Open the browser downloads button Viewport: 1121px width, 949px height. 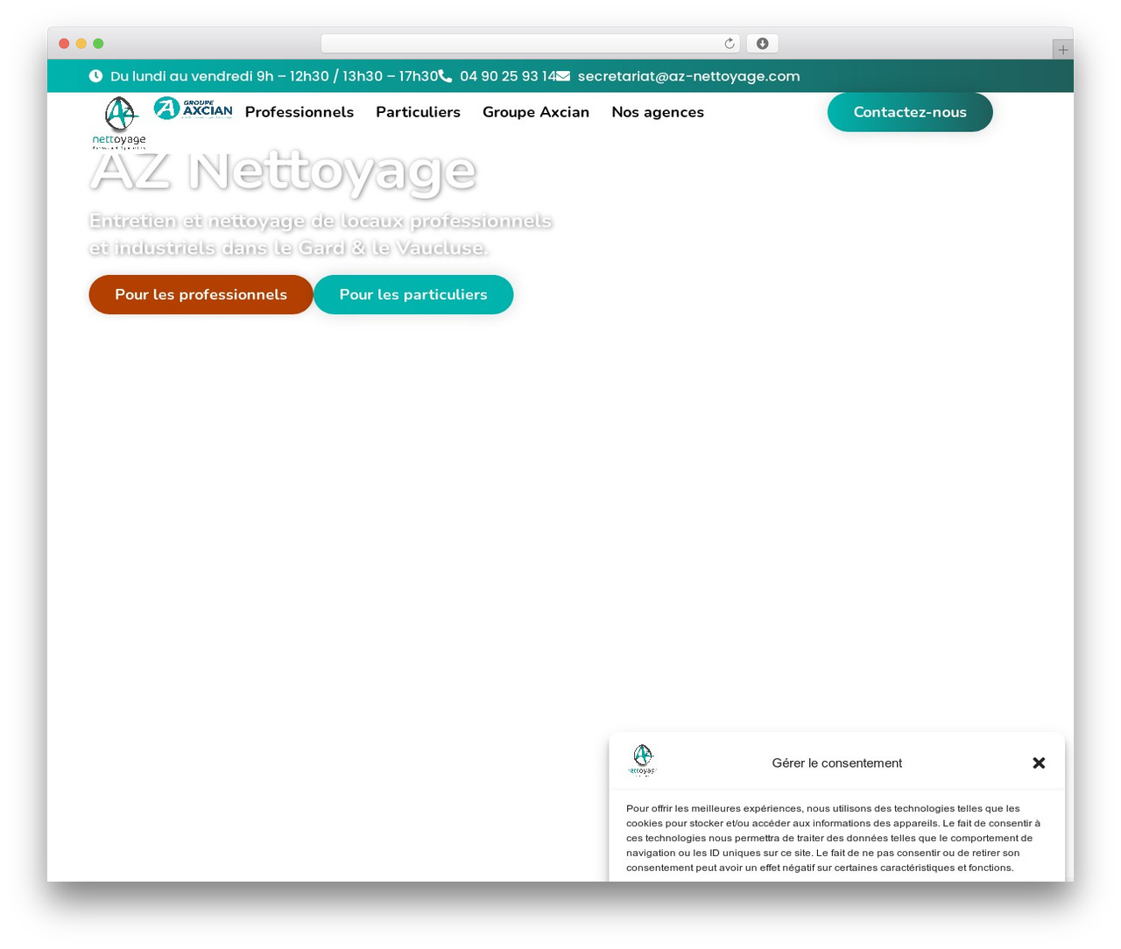pyautogui.click(x=762, y=44)
